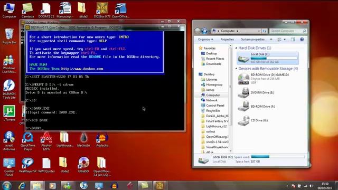
Task: Launch Internet Explorer from taskbar
Action: [x=22, y=186]
